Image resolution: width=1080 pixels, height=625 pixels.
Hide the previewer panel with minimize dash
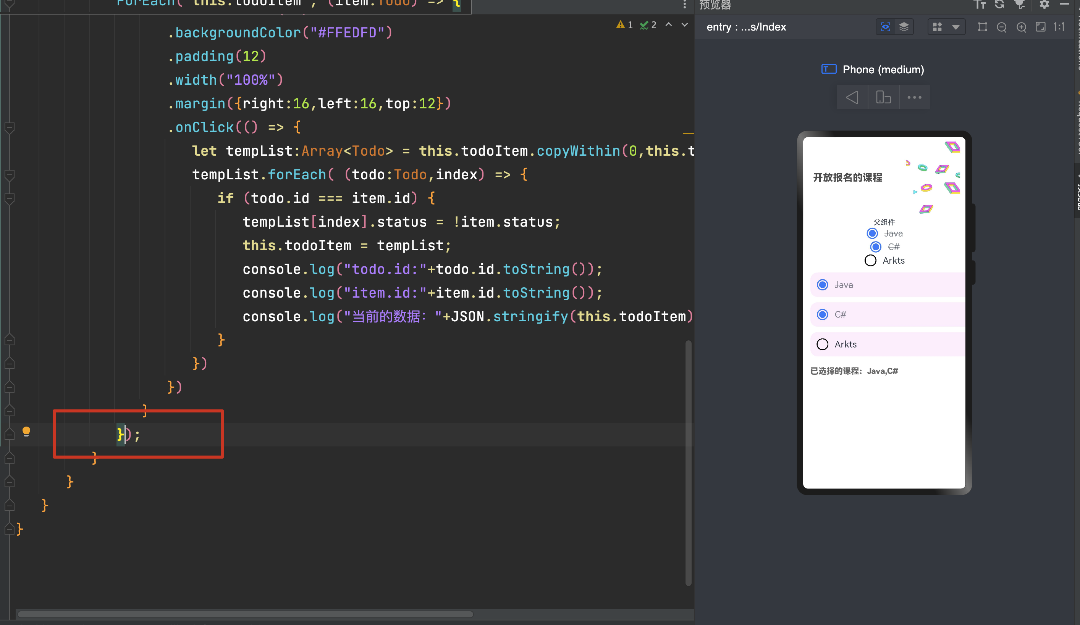click(1065, 4)
